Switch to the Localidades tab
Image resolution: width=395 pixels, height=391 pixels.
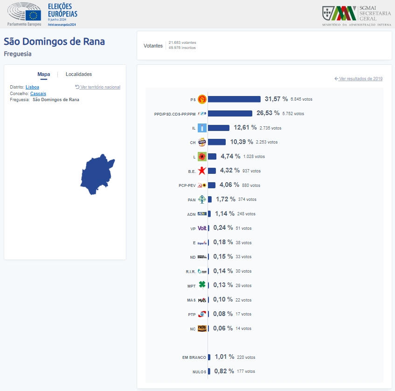pos(79,74)
